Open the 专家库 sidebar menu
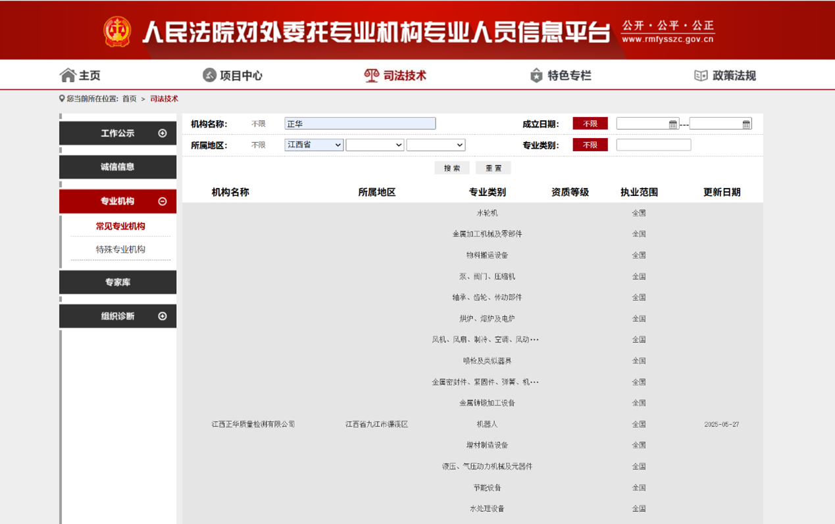835x524 pixels. pos(117,281)
